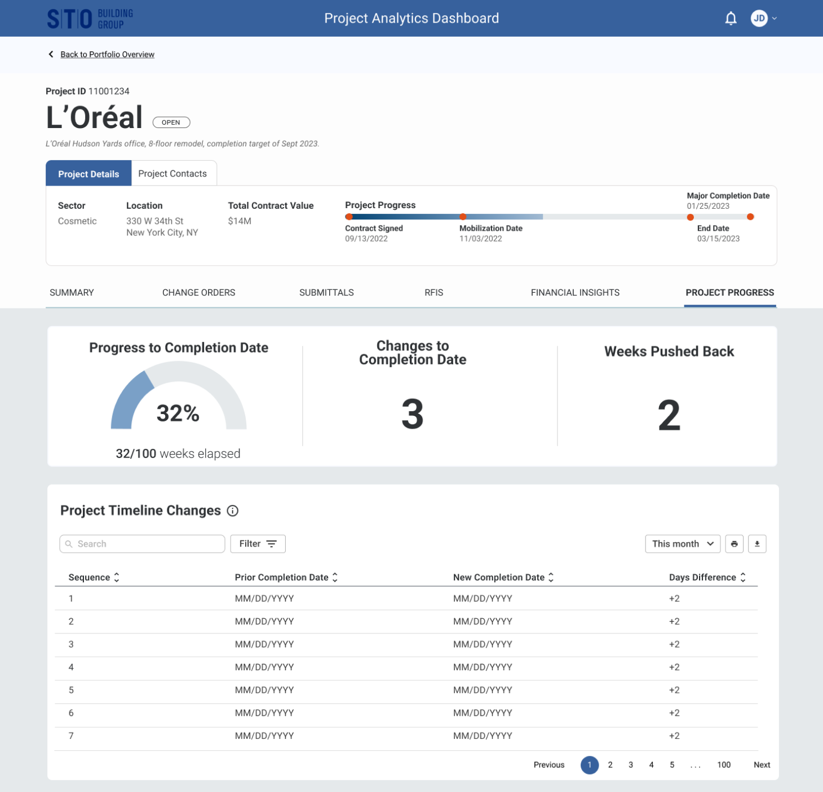
Task: Click the OPEN status badge
Action: click(x=171, y=122)
